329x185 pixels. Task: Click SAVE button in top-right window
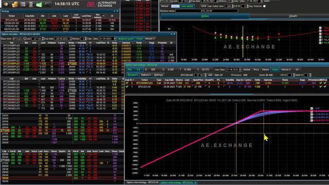pyautogui.click(x=204, y=6)
